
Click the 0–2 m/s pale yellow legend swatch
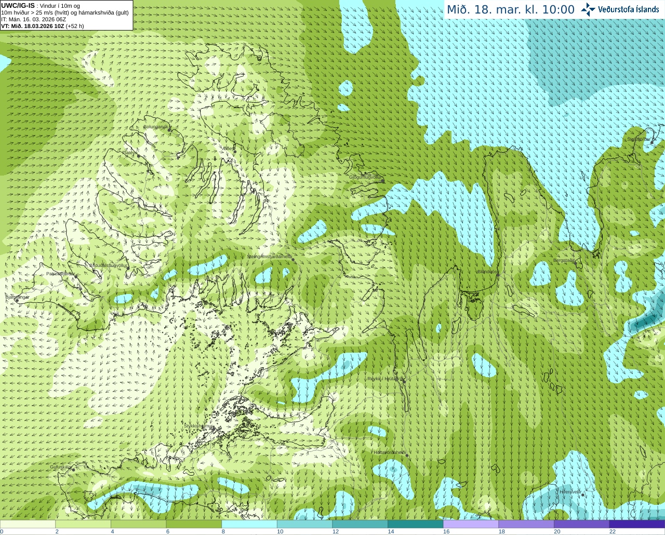click(28, 524)
